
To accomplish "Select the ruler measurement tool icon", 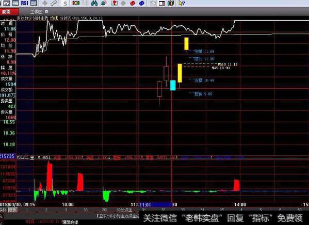I will coord(54,3).
